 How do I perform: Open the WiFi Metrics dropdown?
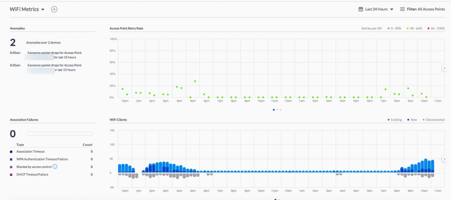click(43, 10)
